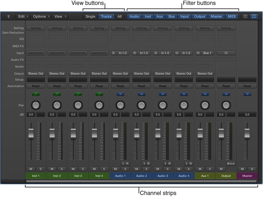This screenshot has width=263, height=198.
Task: Click the narrow channel strip view icon top-right
Action: coord(245,16)
